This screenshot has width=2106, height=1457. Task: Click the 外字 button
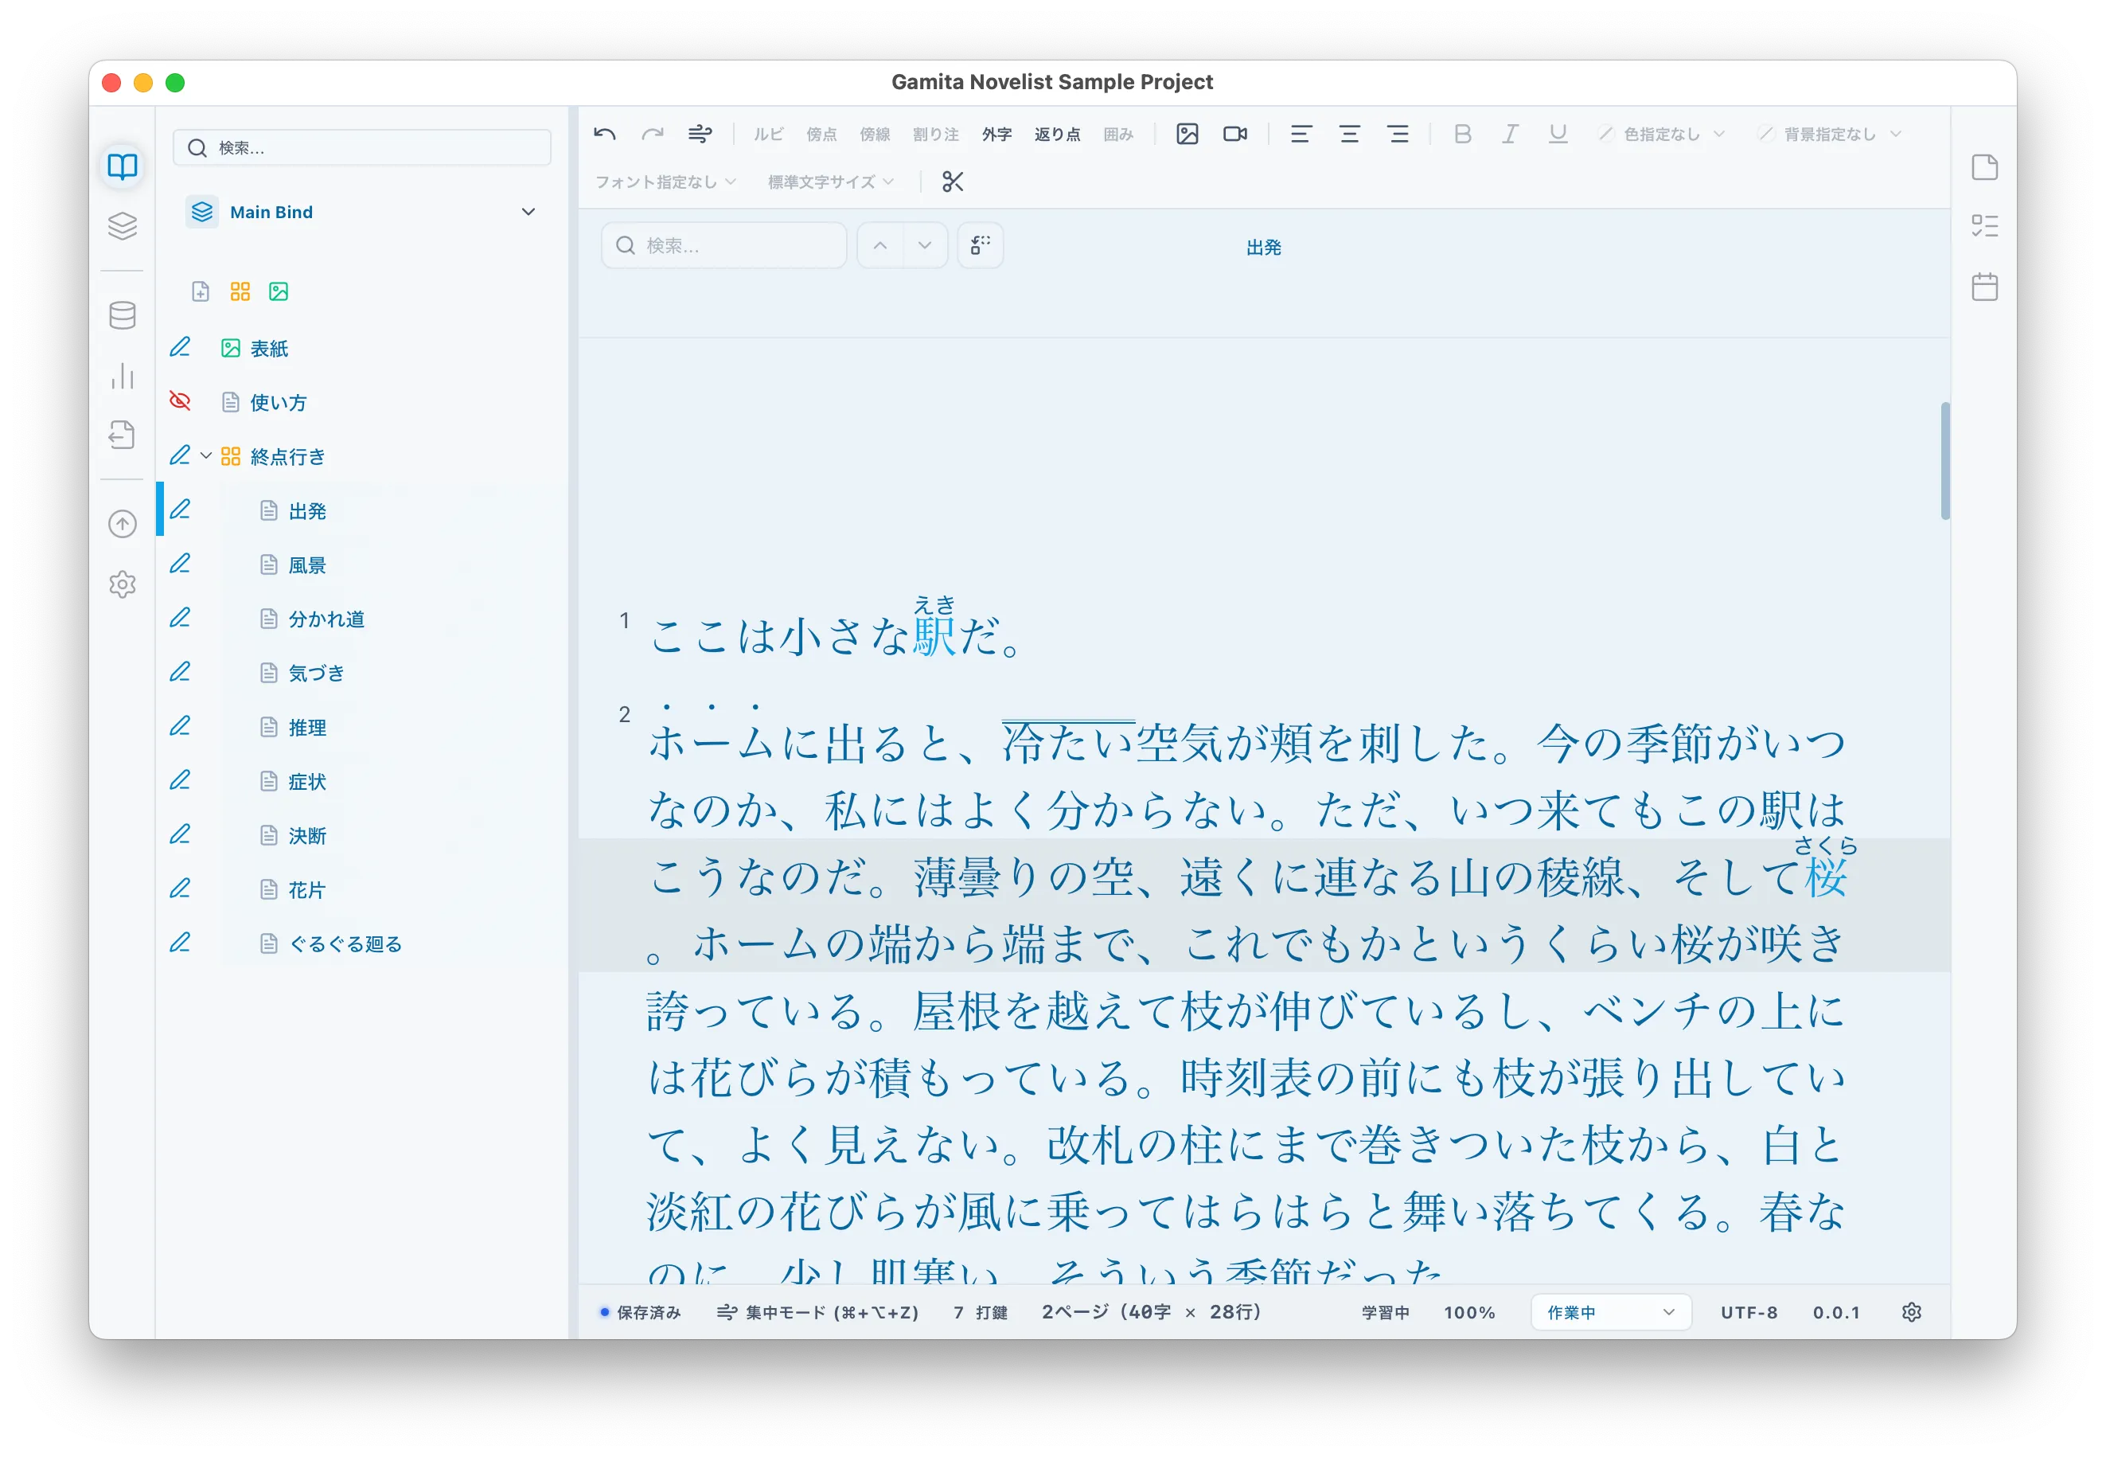996,135
